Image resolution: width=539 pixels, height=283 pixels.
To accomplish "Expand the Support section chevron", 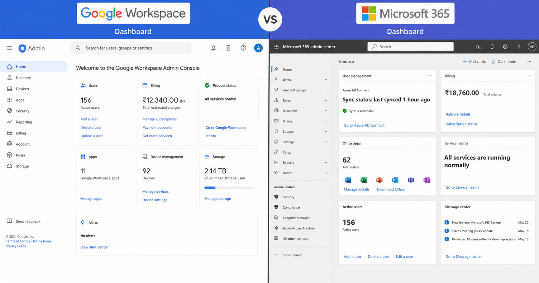I will [326, 131].
